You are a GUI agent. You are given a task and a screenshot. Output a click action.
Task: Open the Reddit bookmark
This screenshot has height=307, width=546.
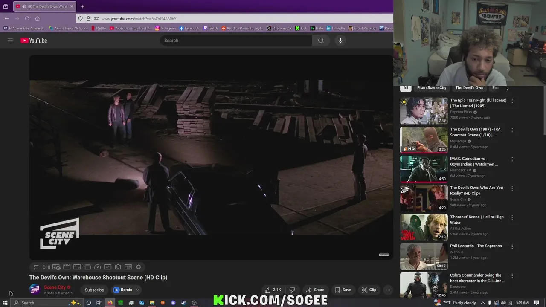pyautogui.click(x=243, y=28)
